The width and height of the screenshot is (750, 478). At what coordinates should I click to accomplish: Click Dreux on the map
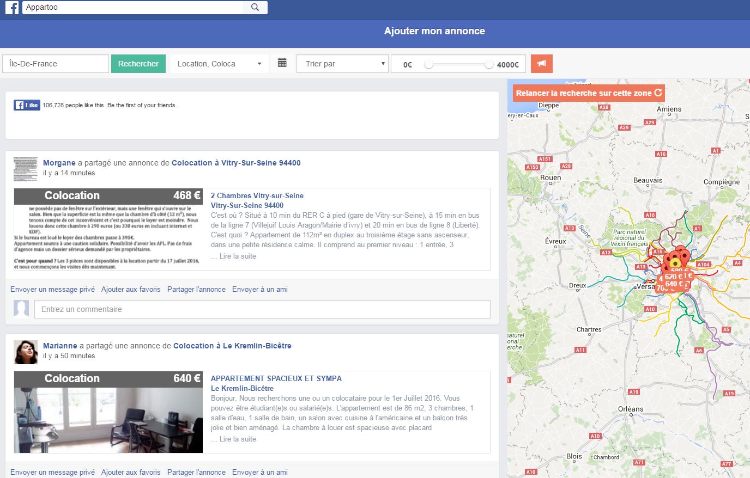[577, 285]
